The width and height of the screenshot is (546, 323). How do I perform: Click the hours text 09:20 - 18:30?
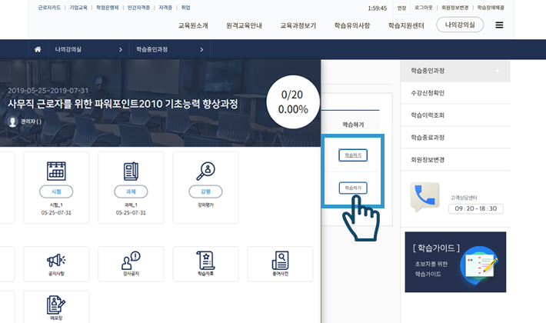point(476,208)
